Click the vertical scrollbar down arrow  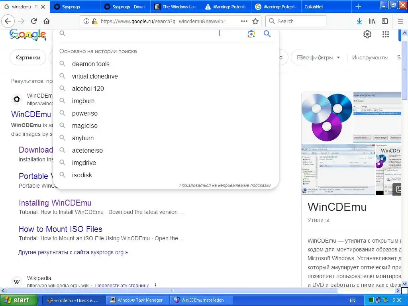(404, 284)
